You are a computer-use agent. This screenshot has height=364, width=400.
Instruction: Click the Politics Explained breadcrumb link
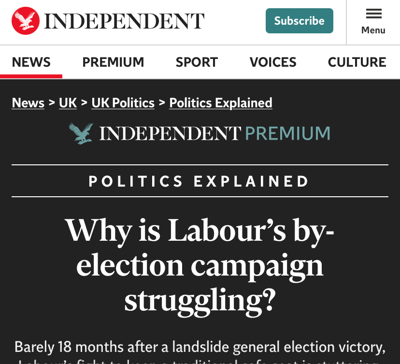221,103
